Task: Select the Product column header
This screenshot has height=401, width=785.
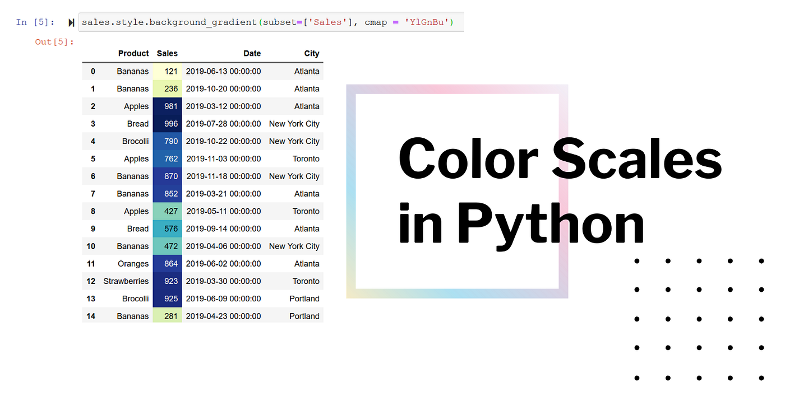Action: (133, 53)
